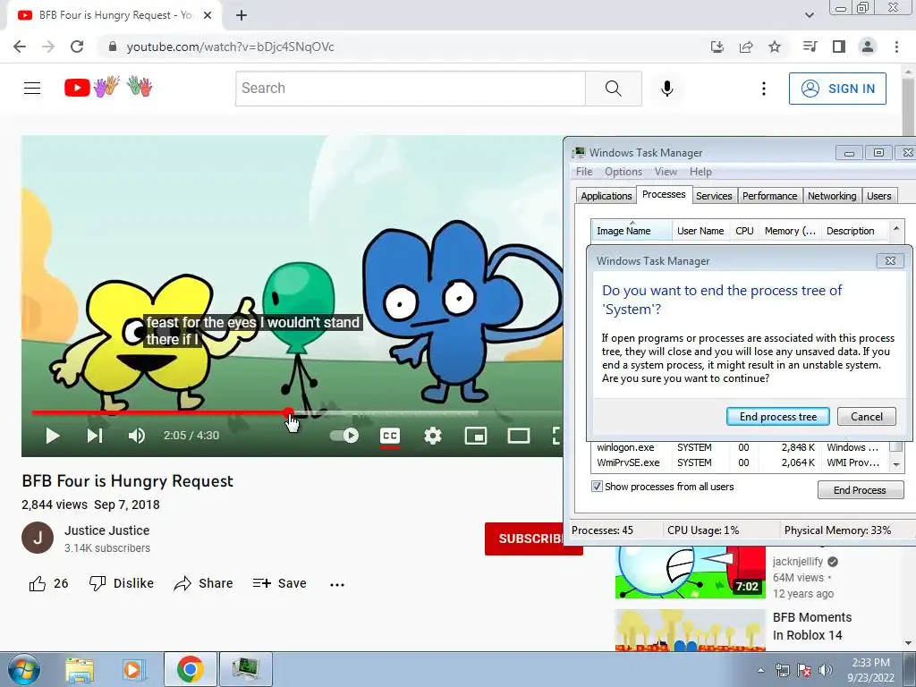Open Windows Start menu orb
The height and width of the screenshot is (687, 916).
pyautogui.click(x=24, y=670)
